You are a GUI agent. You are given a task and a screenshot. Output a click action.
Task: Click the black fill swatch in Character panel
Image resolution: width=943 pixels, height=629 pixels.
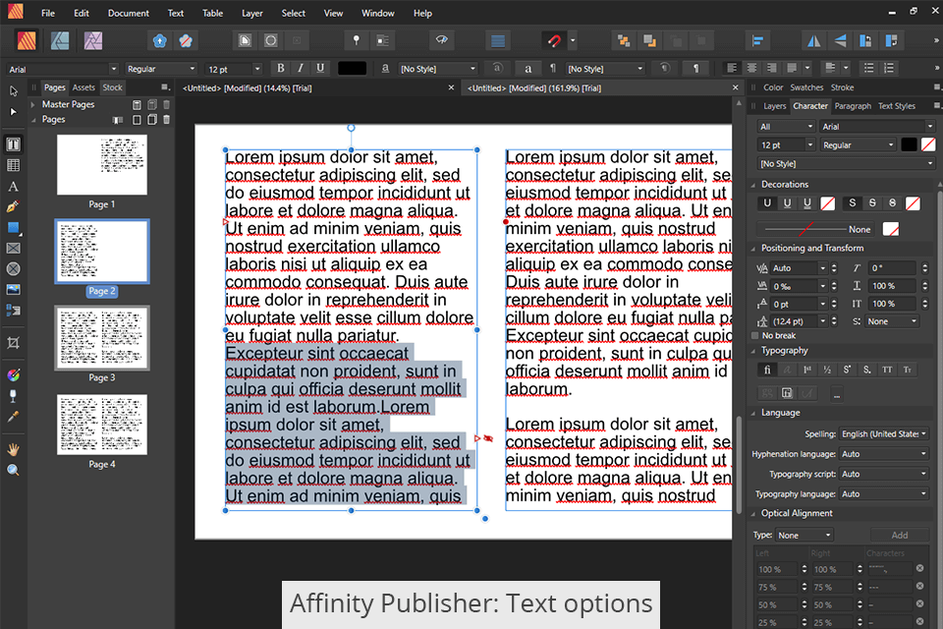click(x=910, y=145)
